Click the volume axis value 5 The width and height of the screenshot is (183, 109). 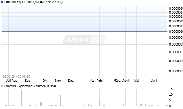[x=170, y=100]
